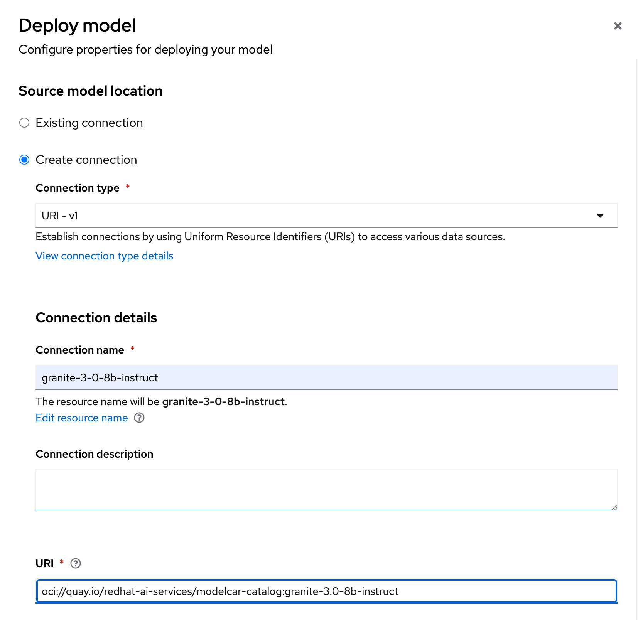Click inside the URI input field
638x620 pixels.
tap(326, 591)
